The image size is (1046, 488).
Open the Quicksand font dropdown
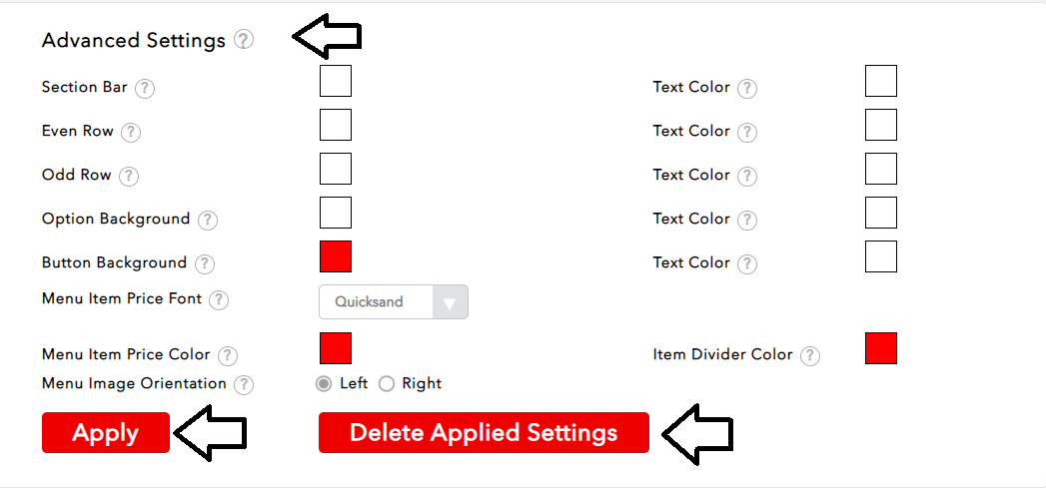pyautogui.click(x=393, y=301)
